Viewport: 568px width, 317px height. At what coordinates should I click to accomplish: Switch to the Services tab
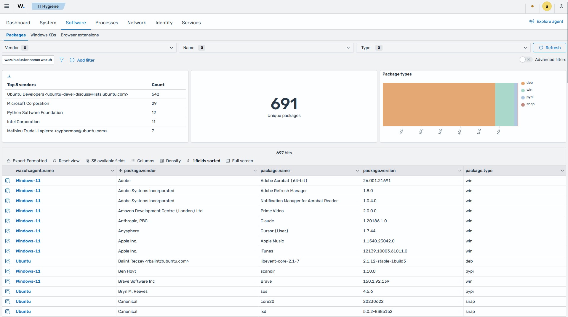coord(191,23)
